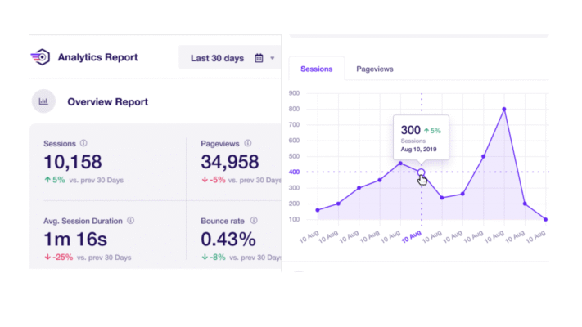
Task: Click info icon next to Sessions
Action: point(83,143)
